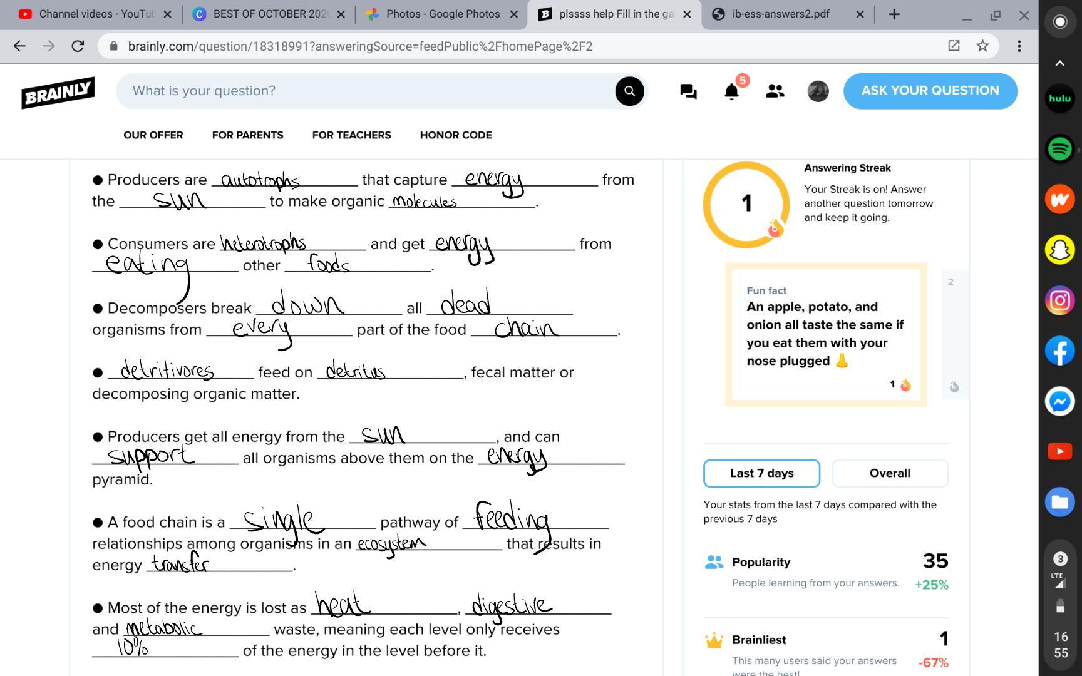Launch Facebook from the shelf
This screenshot has height=676, width=1082.
click(1059, 351)
